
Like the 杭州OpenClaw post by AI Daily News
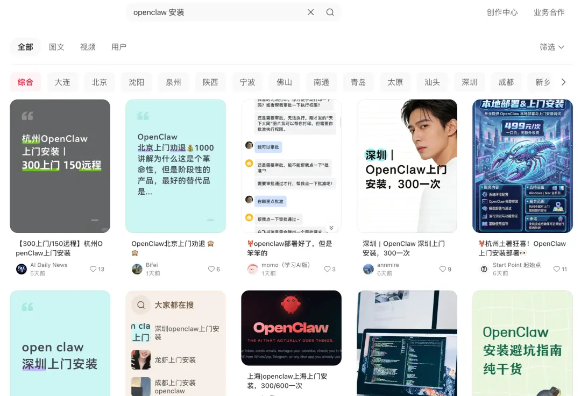pos(94,269)
